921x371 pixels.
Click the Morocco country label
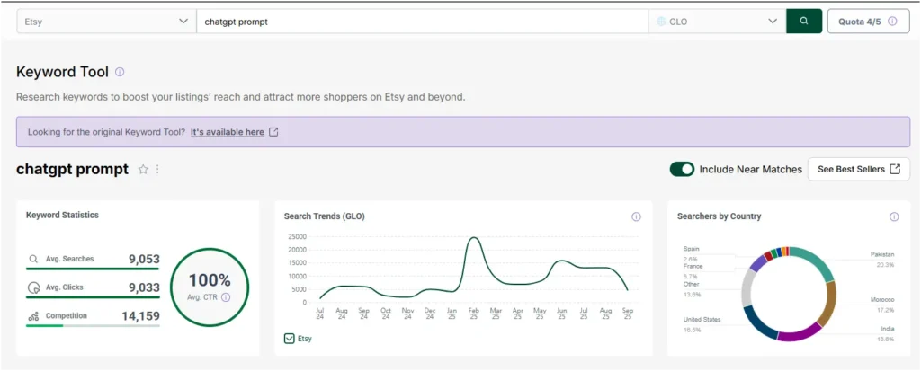point(883,299)
